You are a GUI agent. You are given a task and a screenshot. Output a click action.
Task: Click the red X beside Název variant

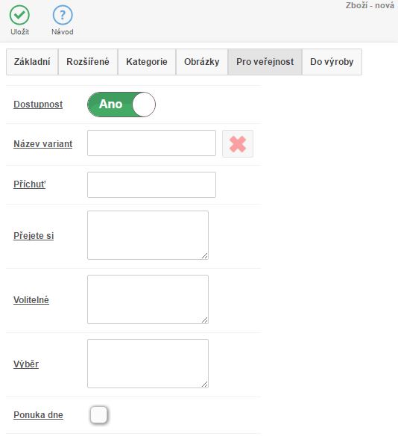coord(238,143)
